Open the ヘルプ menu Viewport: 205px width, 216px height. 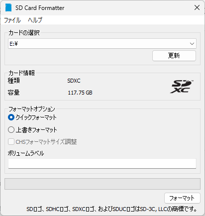[35, 20]
